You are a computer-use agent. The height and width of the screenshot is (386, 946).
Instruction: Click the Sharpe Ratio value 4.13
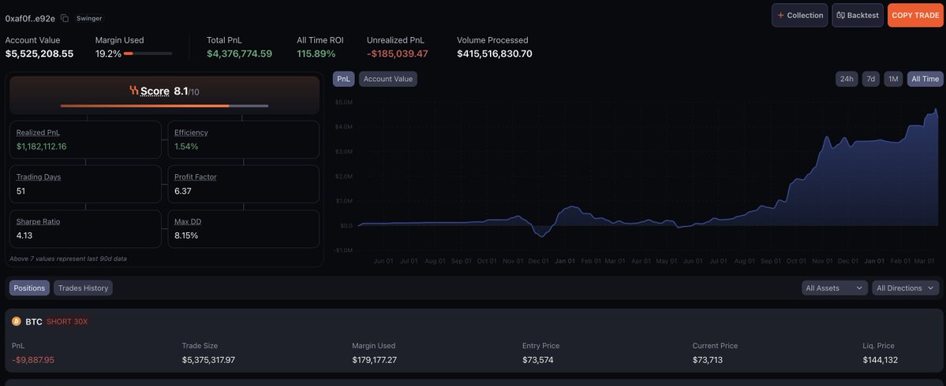[x=24, y=236]
